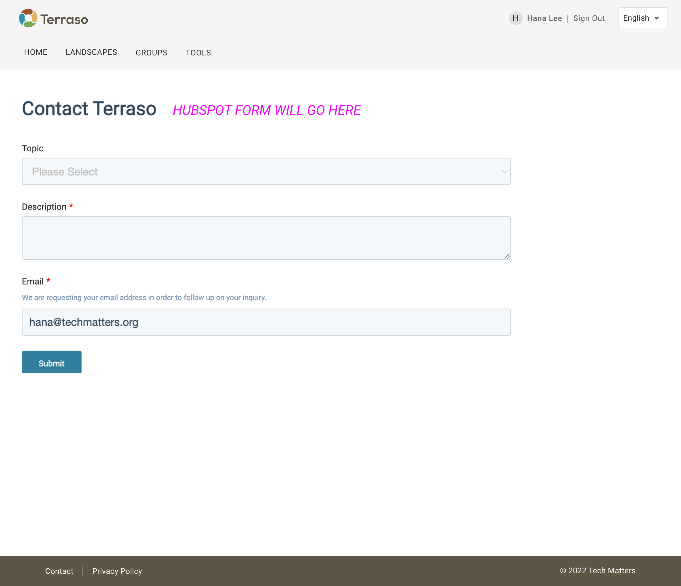The width and height of the screenshot is (681, 586).
Task: Click Sign Out in the header
Action: 589,18
